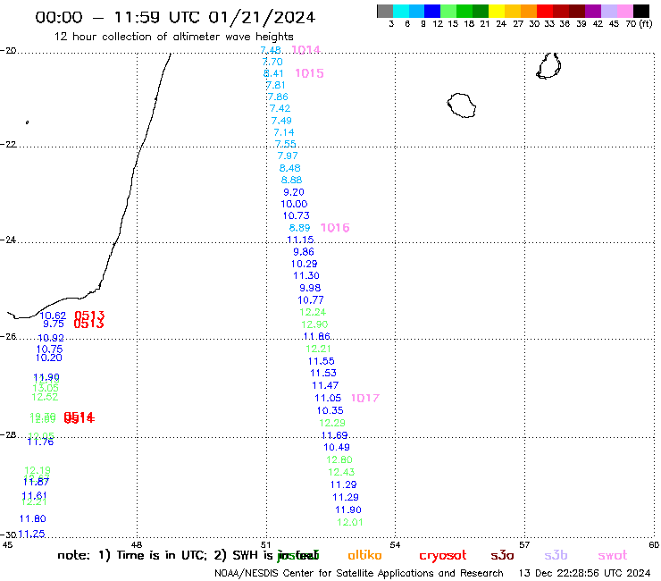
Task: Click the date title 01/21/2024
Action: click(262, 17)
